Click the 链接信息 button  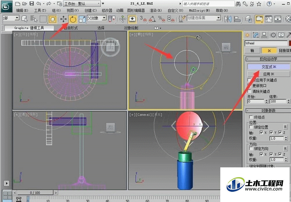click(285, 51)
